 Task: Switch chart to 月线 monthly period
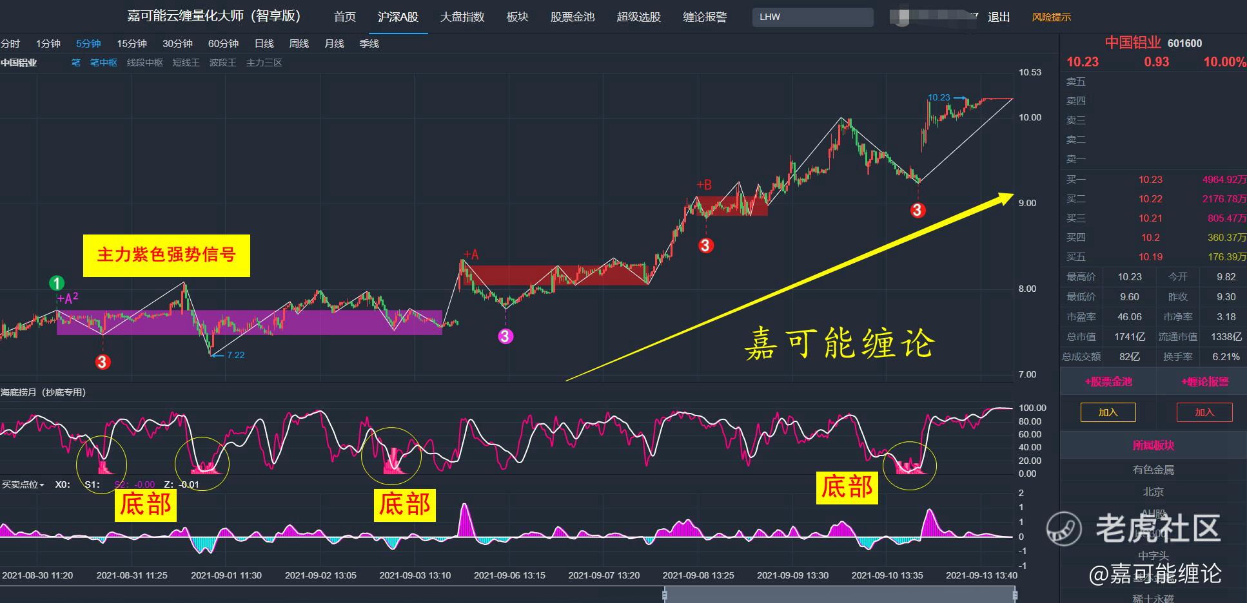pyautogui.click(x=334, y=43)
